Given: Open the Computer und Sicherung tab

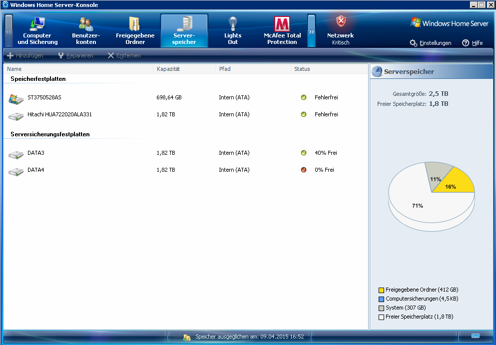Looking at the screenshot, I should pos(37,31).
